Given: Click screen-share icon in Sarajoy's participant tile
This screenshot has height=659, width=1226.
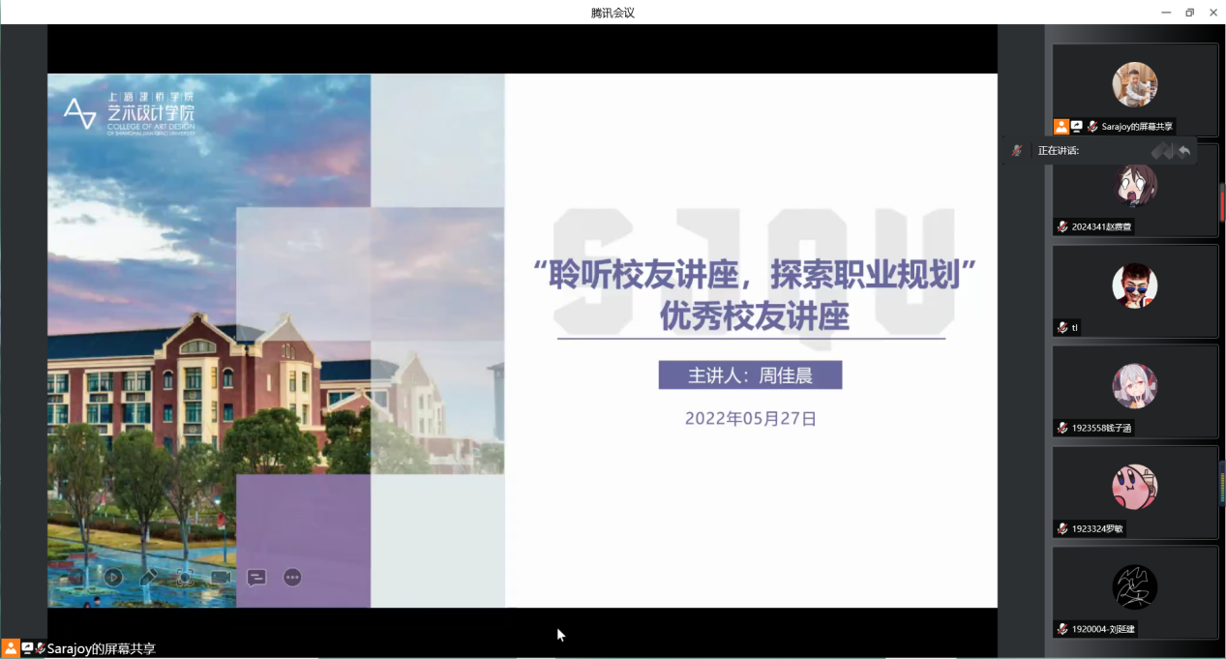Looking at the screenshot, I should 1076,127.
